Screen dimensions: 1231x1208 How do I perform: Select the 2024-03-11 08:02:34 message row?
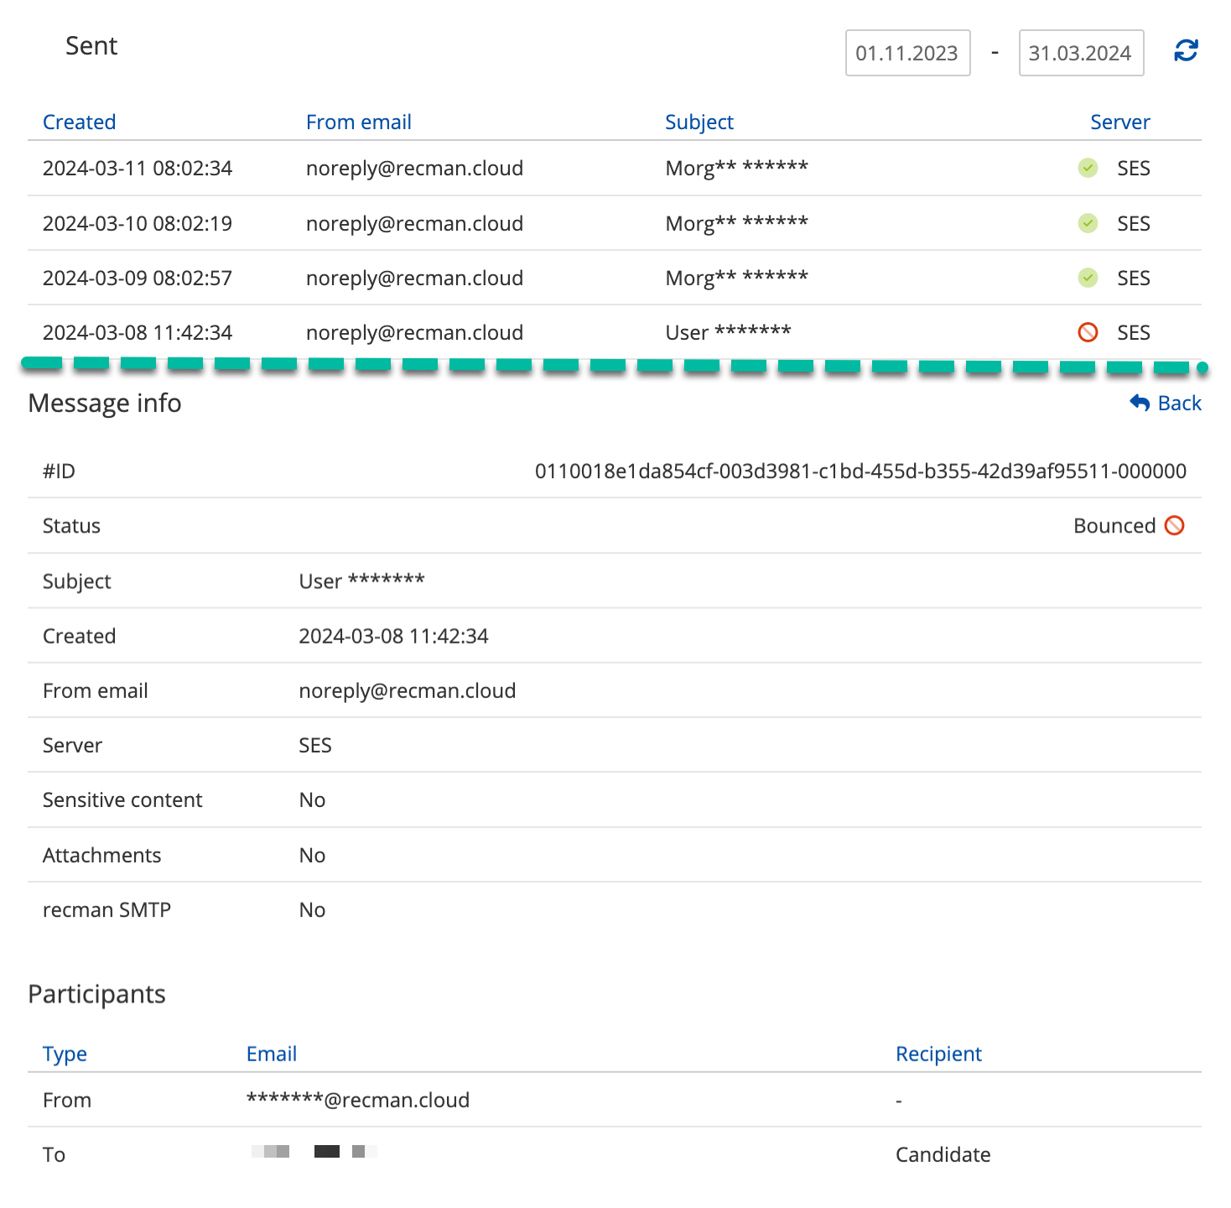point(138,168)
